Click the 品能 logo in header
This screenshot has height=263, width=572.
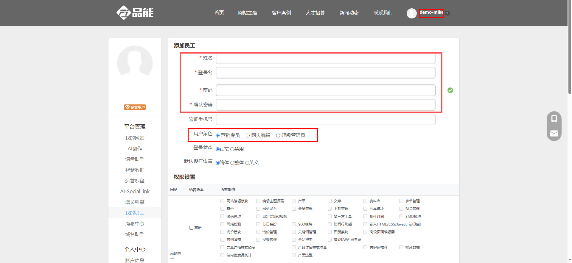[x=135, y=12]
